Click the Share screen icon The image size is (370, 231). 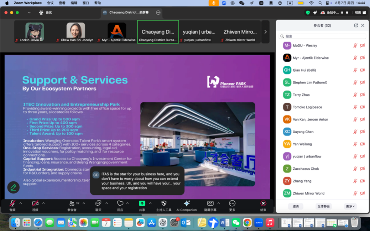[142, 203]
